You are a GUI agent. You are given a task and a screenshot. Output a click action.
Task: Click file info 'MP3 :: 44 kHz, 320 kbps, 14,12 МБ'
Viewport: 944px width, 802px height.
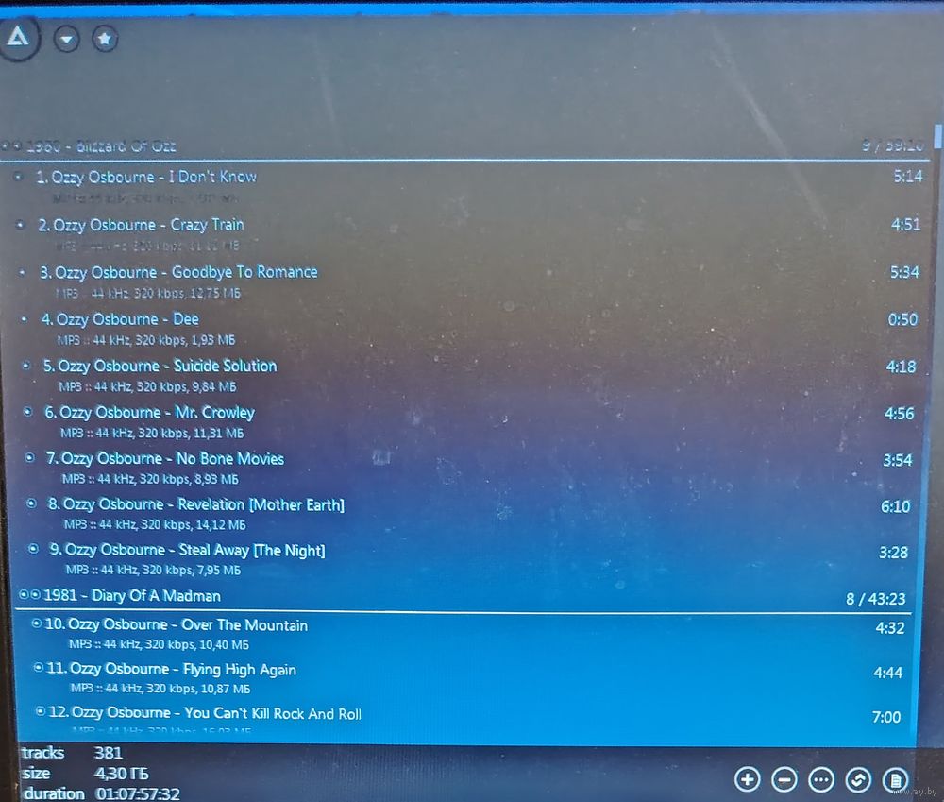point(155,524)
